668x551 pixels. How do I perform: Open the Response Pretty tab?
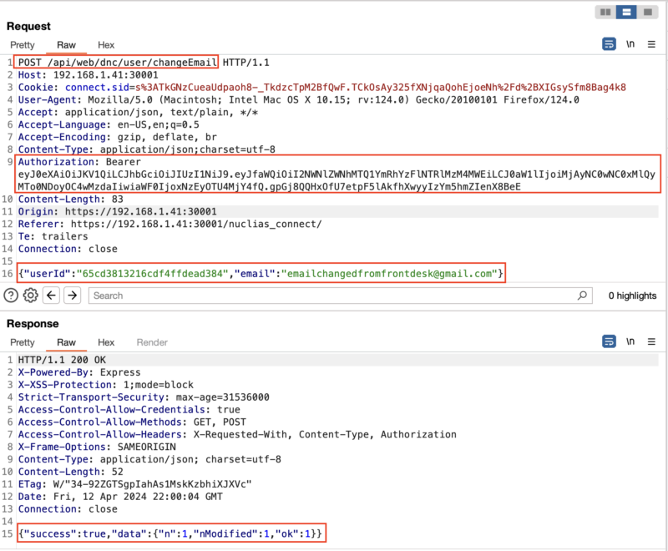point(23,342)
